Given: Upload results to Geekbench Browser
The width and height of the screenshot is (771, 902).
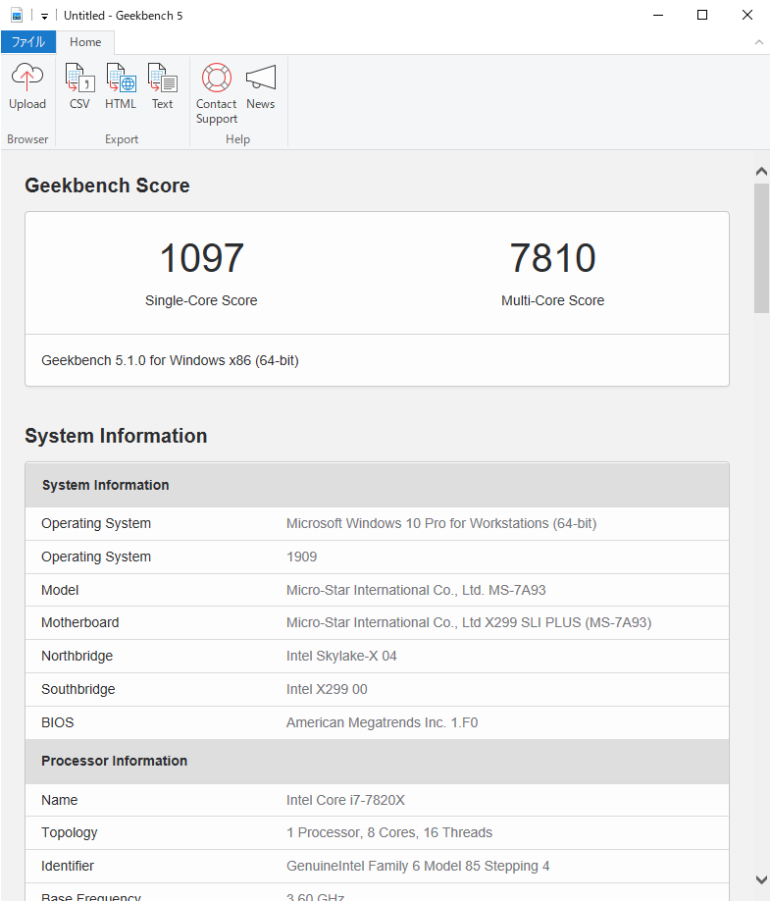Looking at the screenshot, I should coord(27,86).
